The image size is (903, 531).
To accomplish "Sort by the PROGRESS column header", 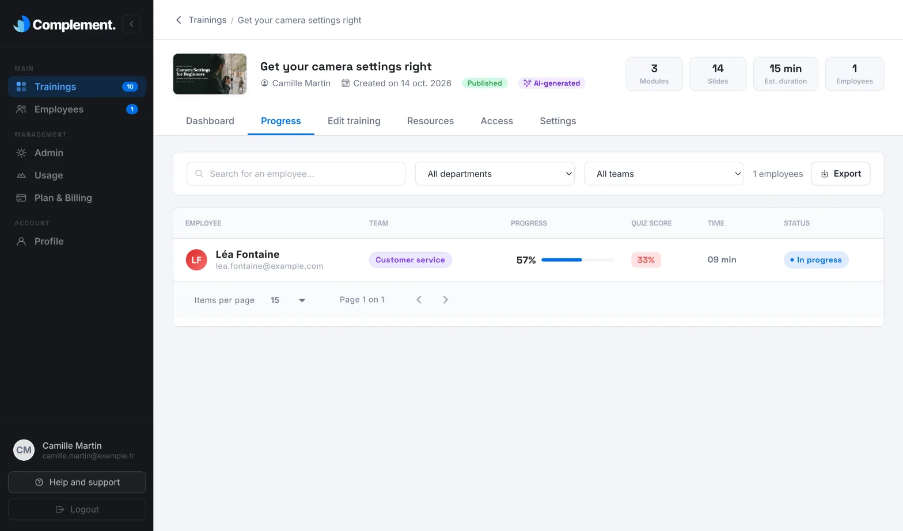I will click(x=529, y=223).
